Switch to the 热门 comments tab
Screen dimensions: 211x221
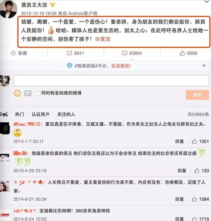point(19,114)
